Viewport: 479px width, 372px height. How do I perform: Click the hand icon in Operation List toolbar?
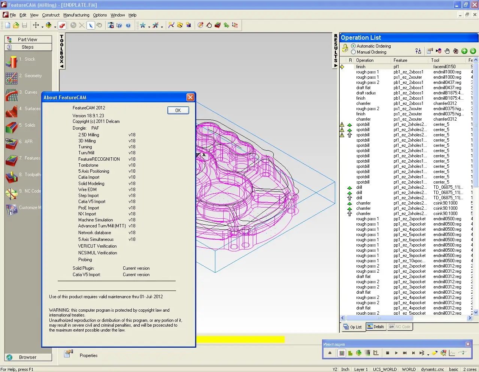point(447,51)
